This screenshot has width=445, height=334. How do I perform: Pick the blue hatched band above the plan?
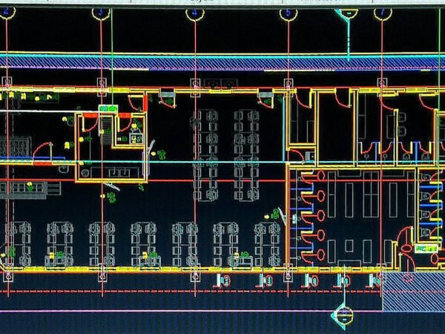point(222,63)
